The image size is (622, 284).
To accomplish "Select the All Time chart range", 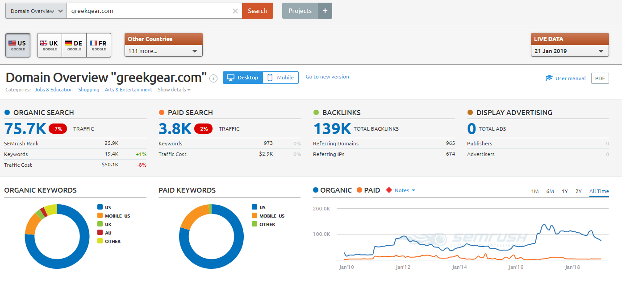I will tap(599, 191).
